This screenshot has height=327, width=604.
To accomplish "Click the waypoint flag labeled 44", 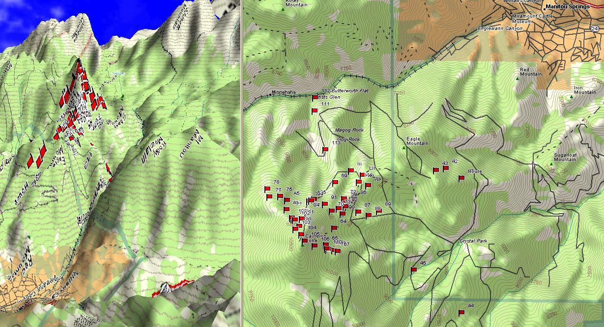I will pos(461,313).
